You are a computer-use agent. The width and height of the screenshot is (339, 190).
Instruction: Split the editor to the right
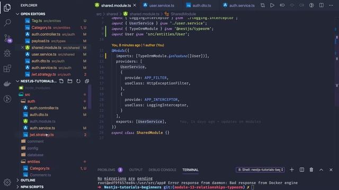[322, 5]
